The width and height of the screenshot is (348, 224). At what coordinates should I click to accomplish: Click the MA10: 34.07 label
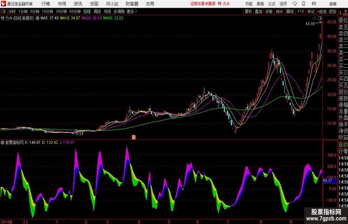click(70, 18)
